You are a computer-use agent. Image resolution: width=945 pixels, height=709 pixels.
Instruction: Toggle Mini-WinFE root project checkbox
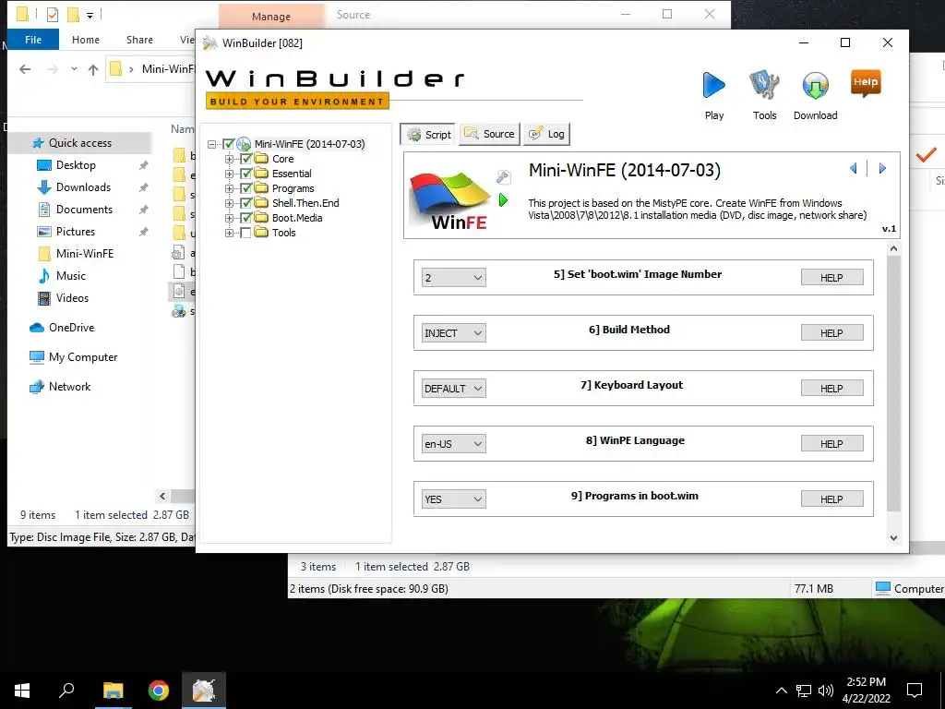(x=229, y=144)
